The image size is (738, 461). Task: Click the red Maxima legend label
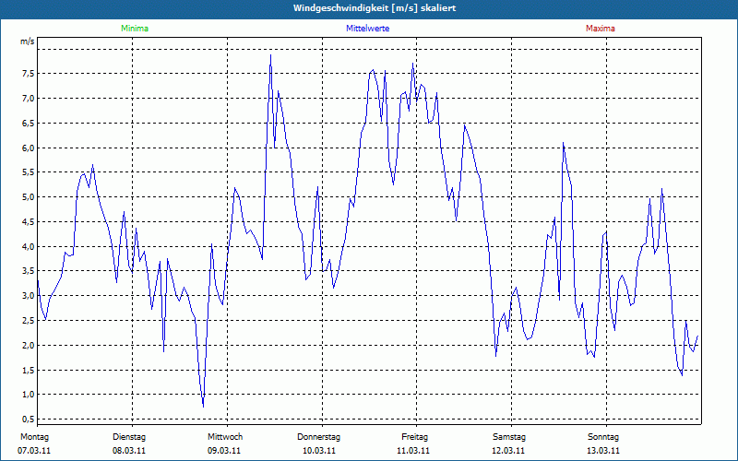(x=601, y=29)
